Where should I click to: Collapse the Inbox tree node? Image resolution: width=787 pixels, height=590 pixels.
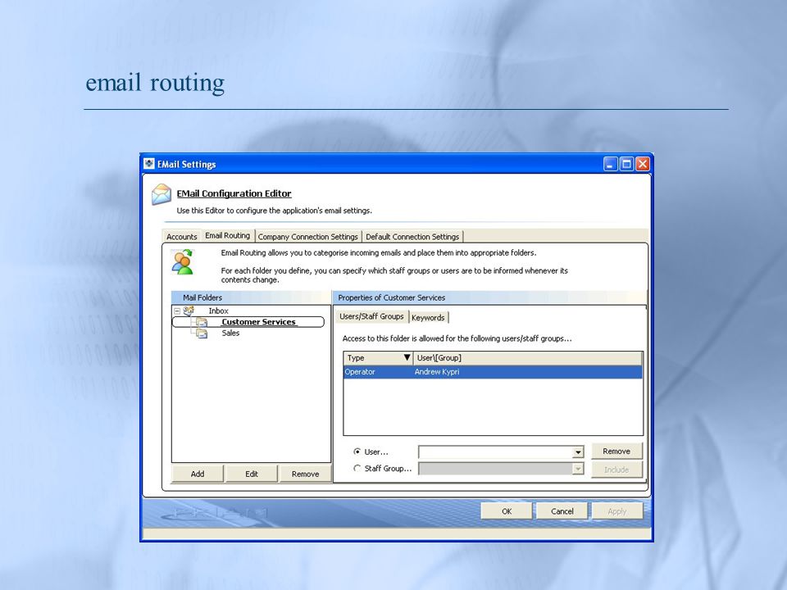[177, 311]
